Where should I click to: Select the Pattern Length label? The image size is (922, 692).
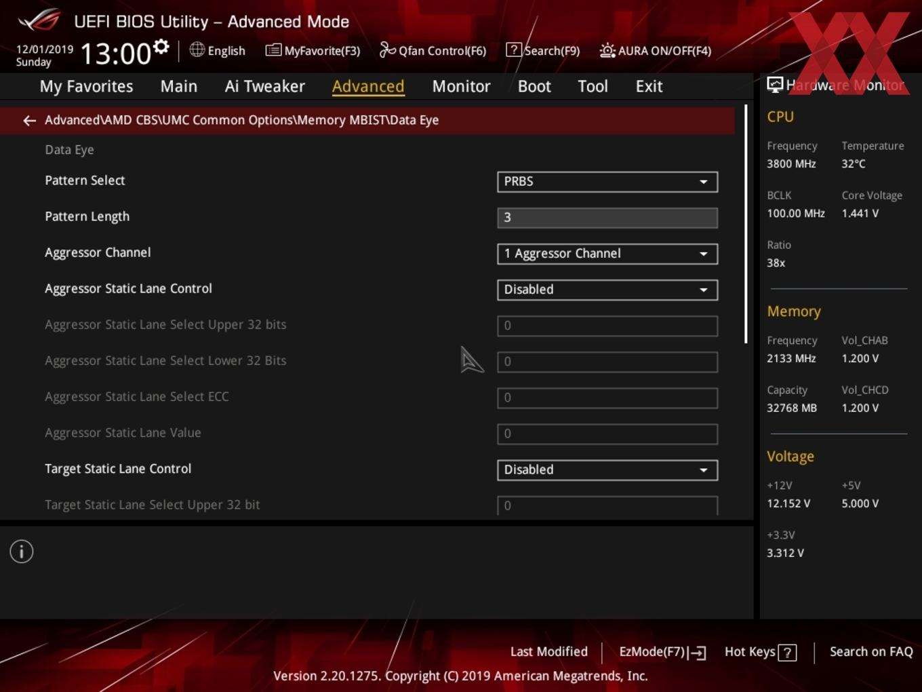point(87,216)
